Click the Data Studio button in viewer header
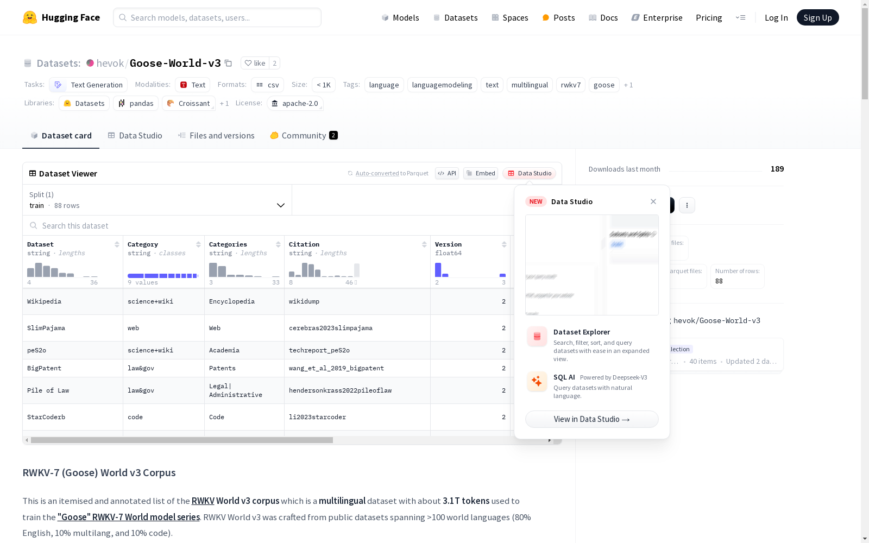Image resolution: width=869 pixels, height=543 pixels. 530,173
